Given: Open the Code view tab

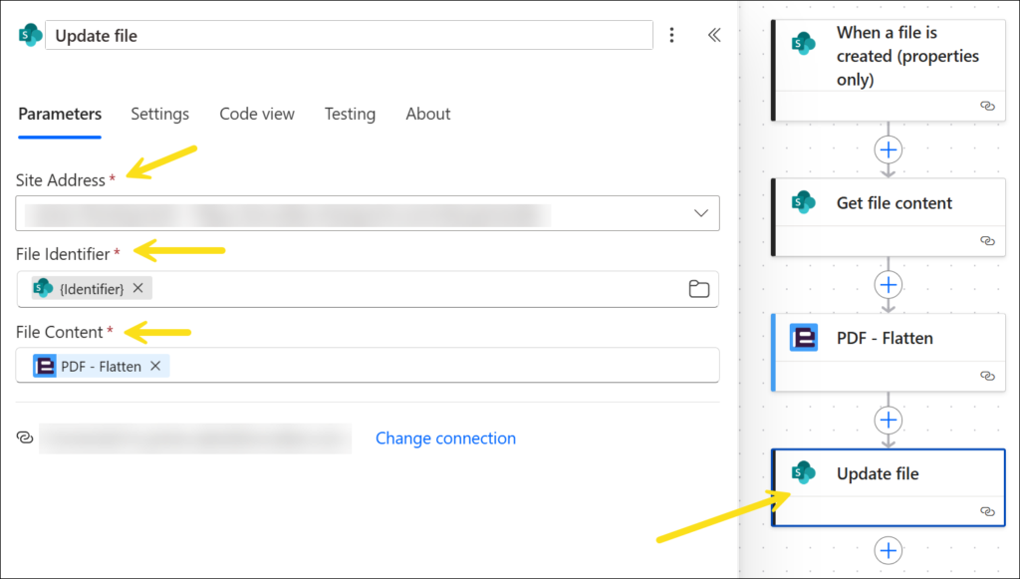Looking at the screenshot, I should 257,114.
